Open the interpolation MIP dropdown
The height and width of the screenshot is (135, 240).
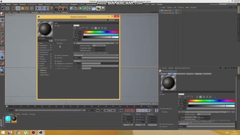99,45
